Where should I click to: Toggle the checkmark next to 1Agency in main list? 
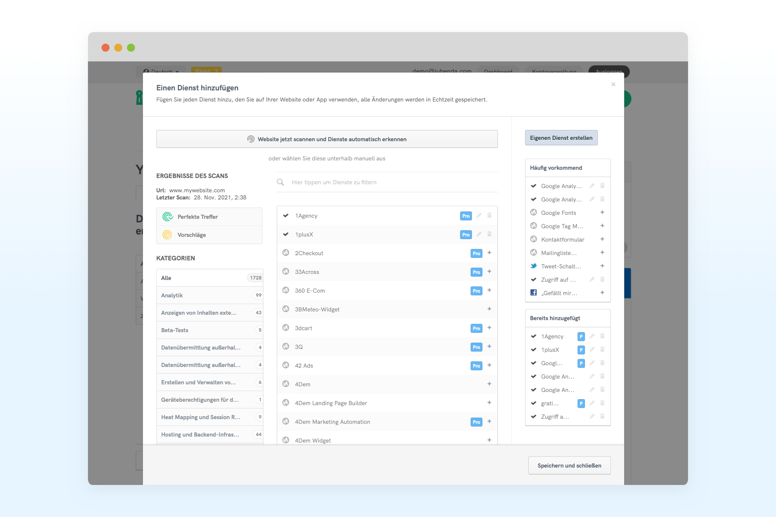(286, 216)
